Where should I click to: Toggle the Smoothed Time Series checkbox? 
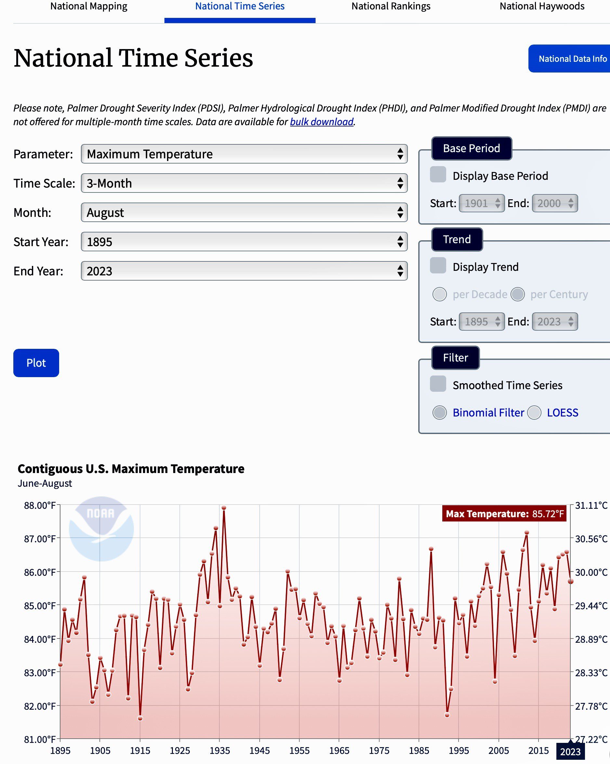[x=438, y=384]
